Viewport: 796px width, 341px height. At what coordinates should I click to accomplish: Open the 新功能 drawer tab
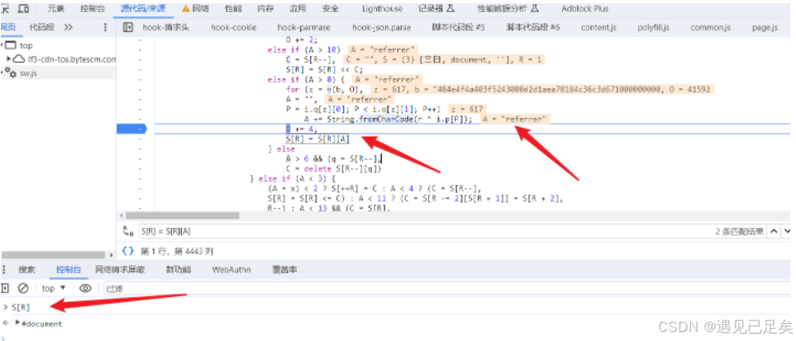coord(179,269)
